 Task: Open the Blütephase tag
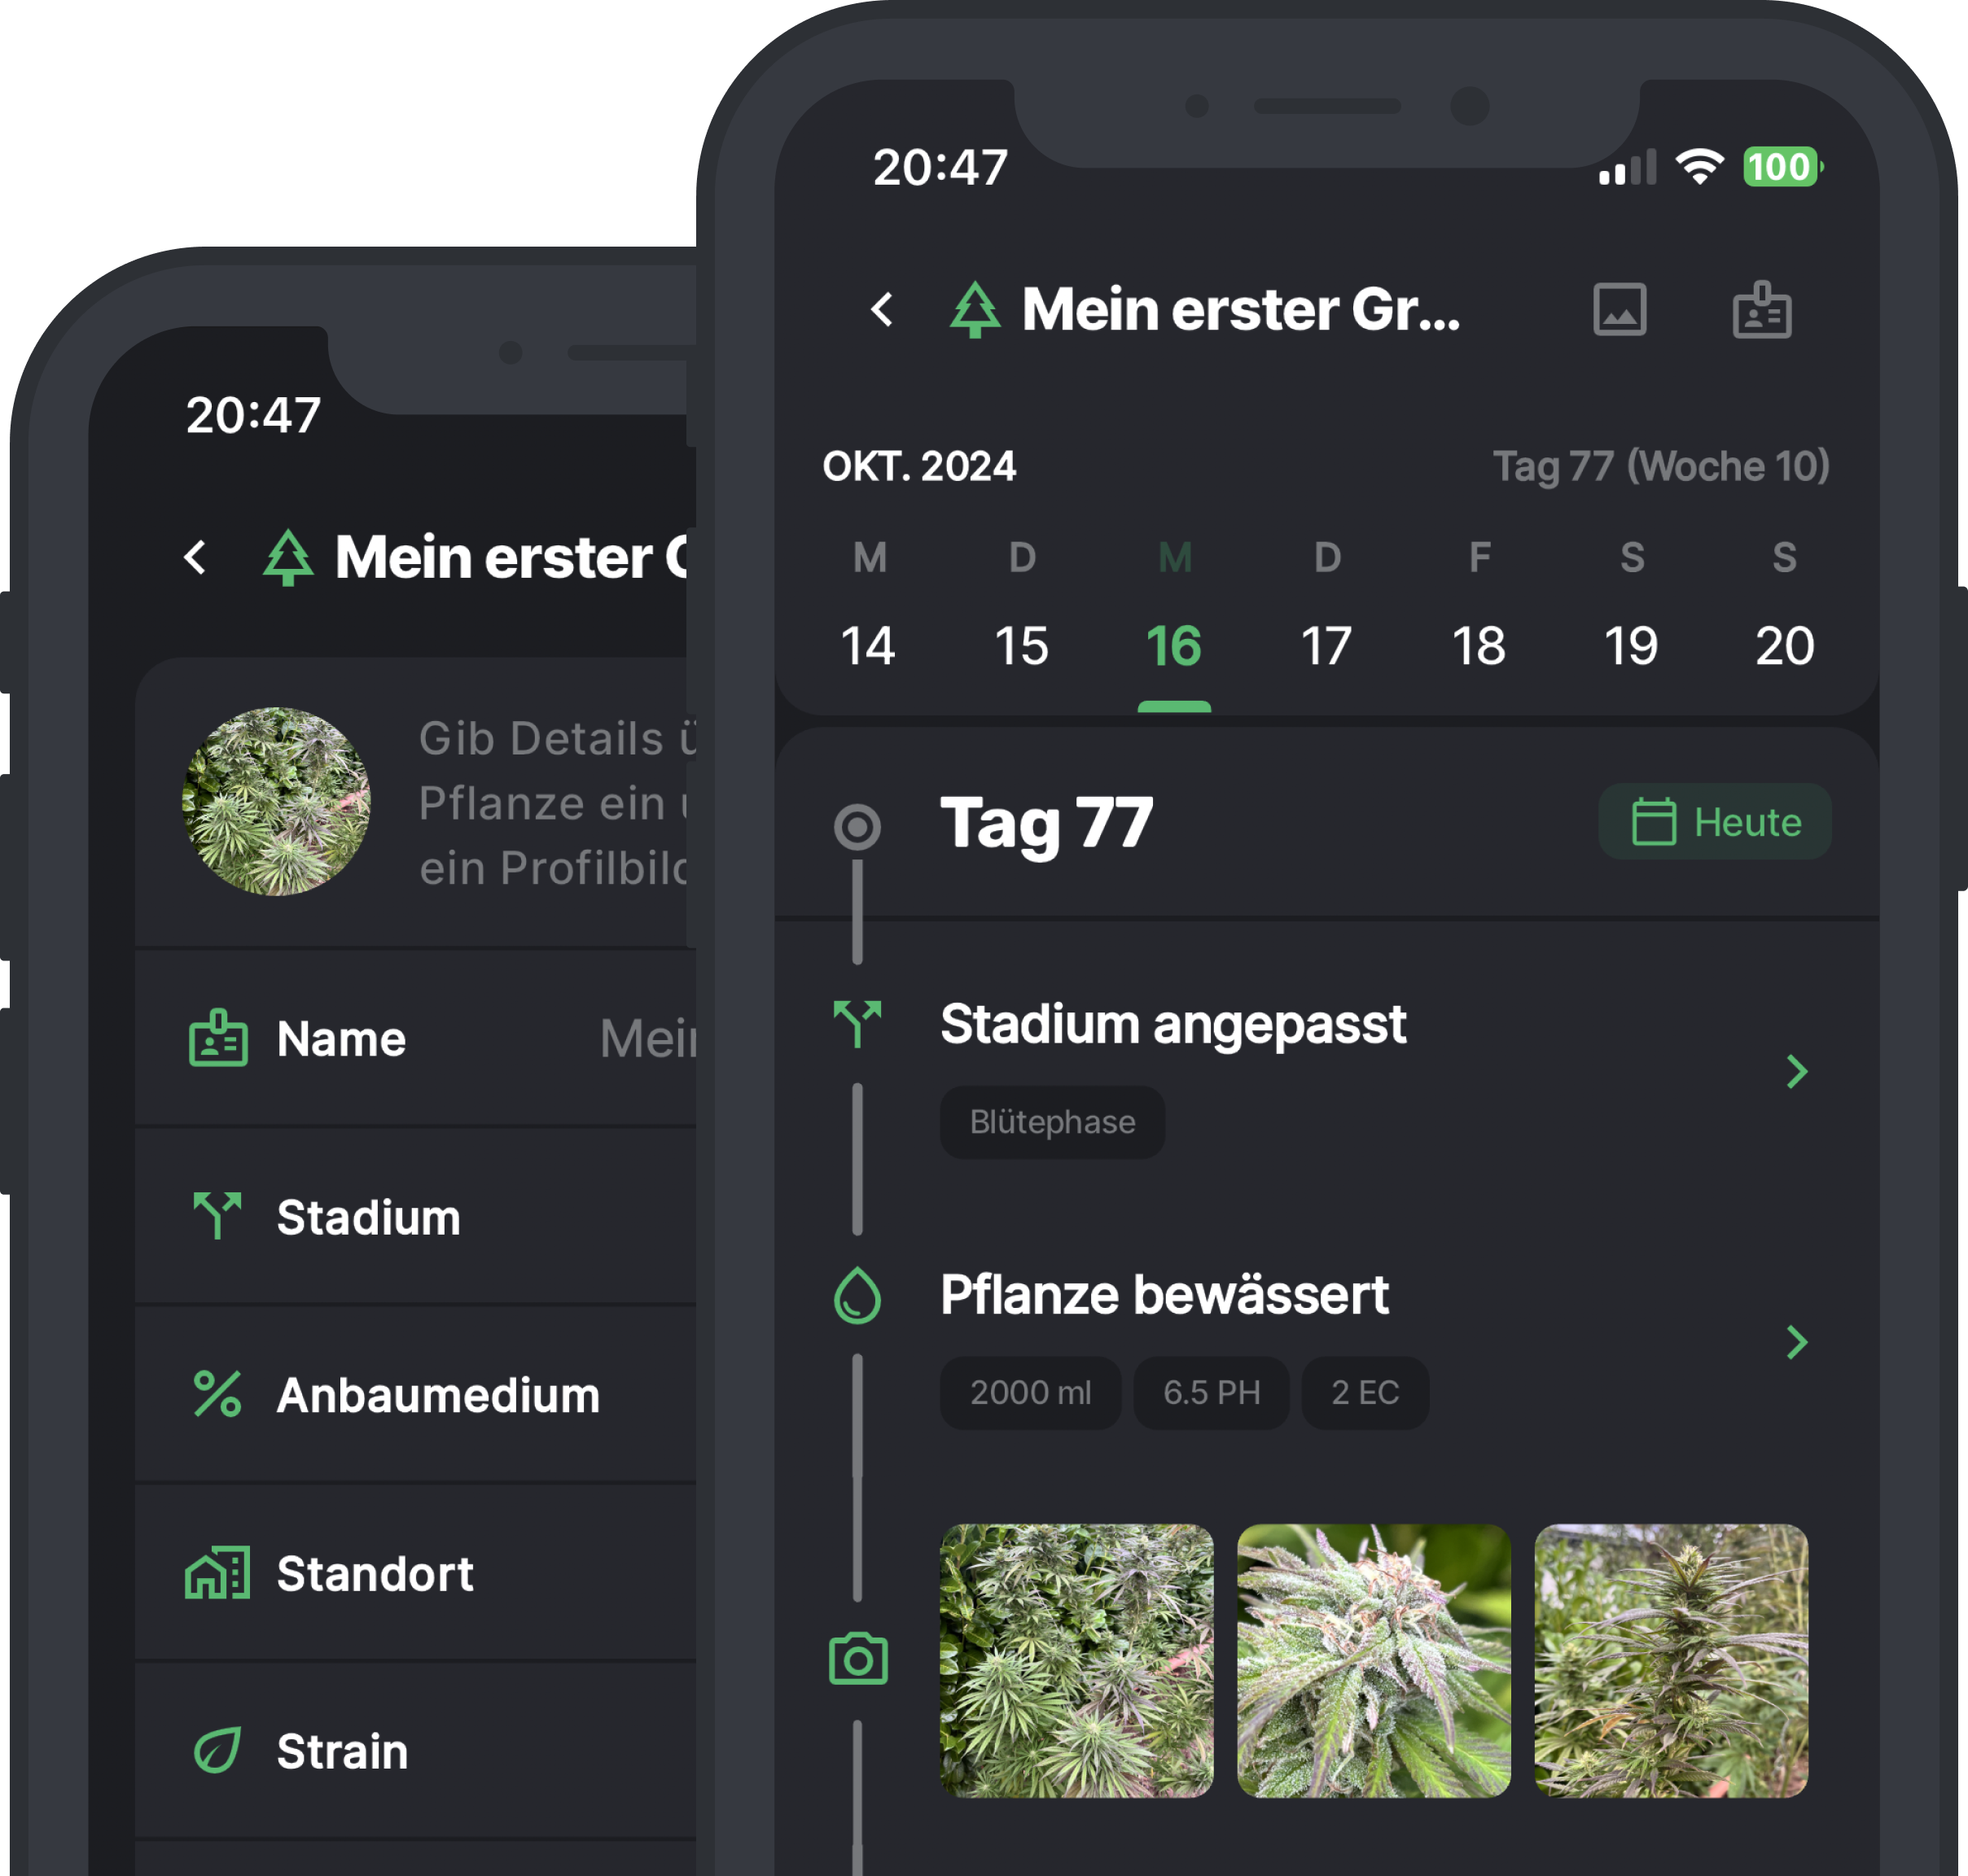coord(1051,1122)
